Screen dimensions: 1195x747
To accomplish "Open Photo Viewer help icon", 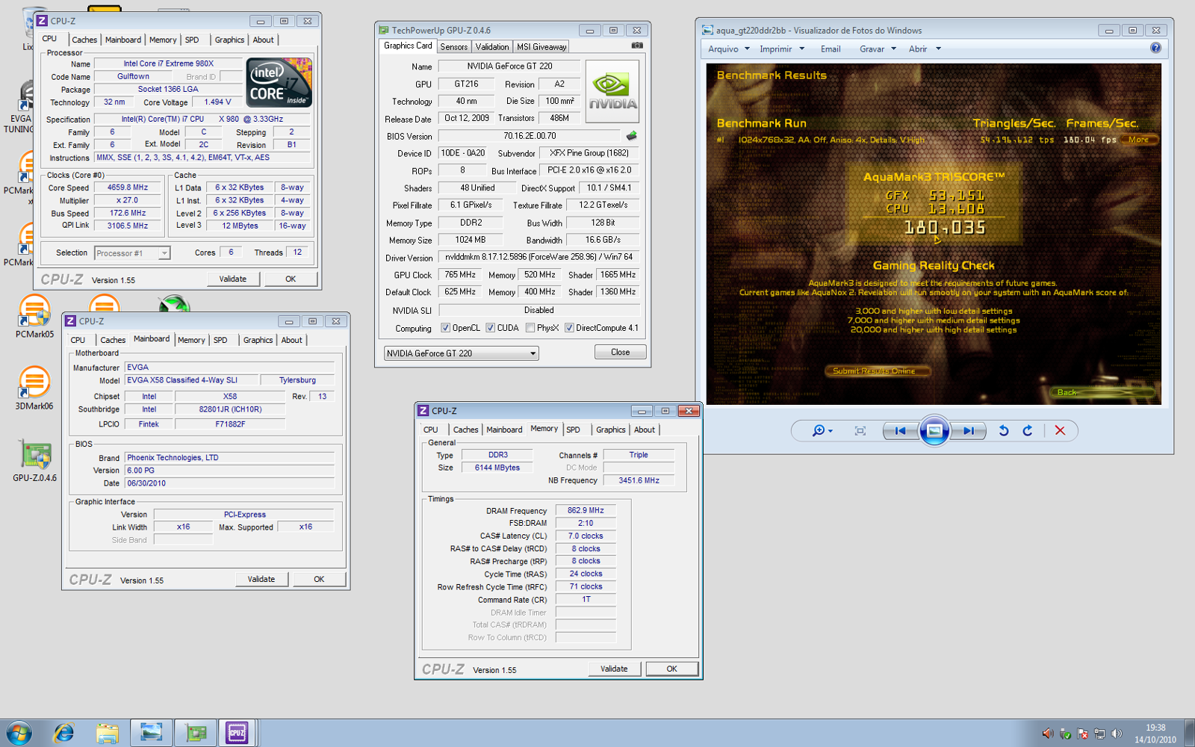I will pos(1155,48).
